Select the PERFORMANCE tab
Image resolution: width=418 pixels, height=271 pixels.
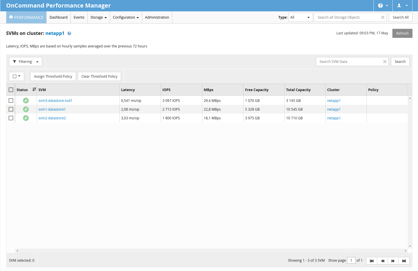[x=26, y=17]
